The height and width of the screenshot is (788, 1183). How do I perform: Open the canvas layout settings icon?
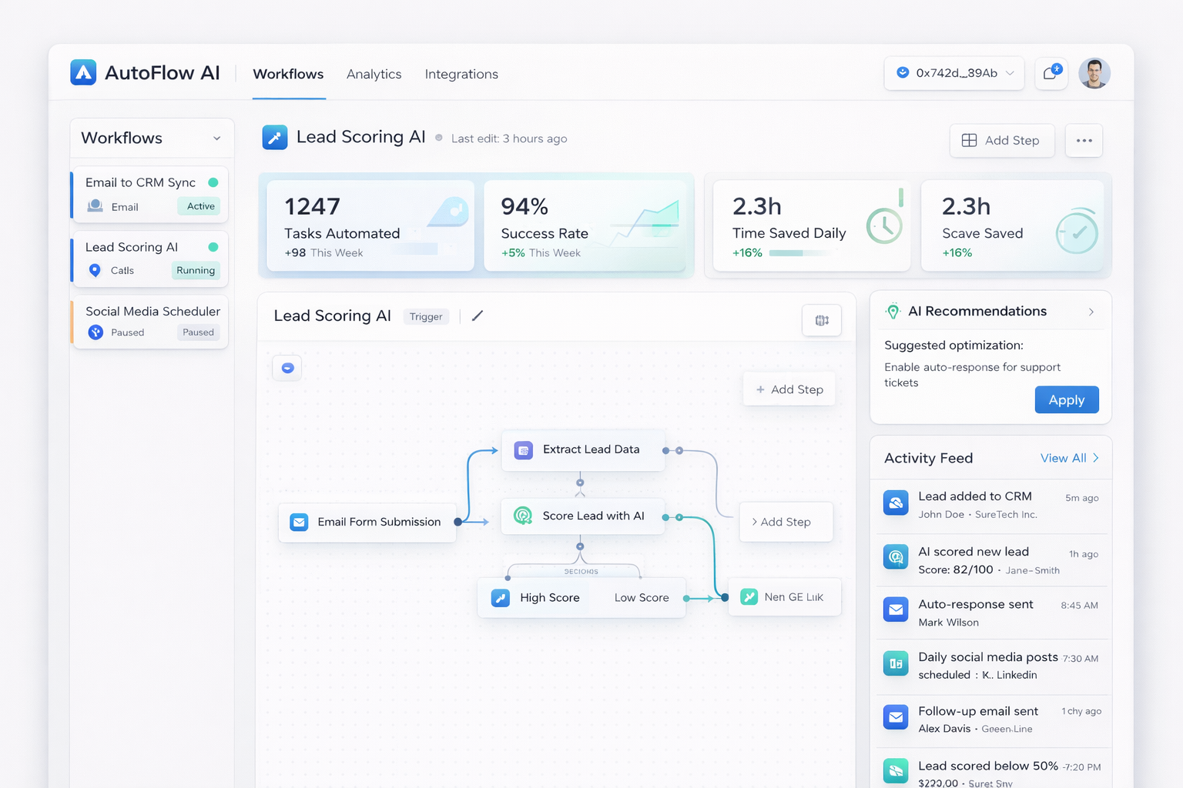click(822, 320)
